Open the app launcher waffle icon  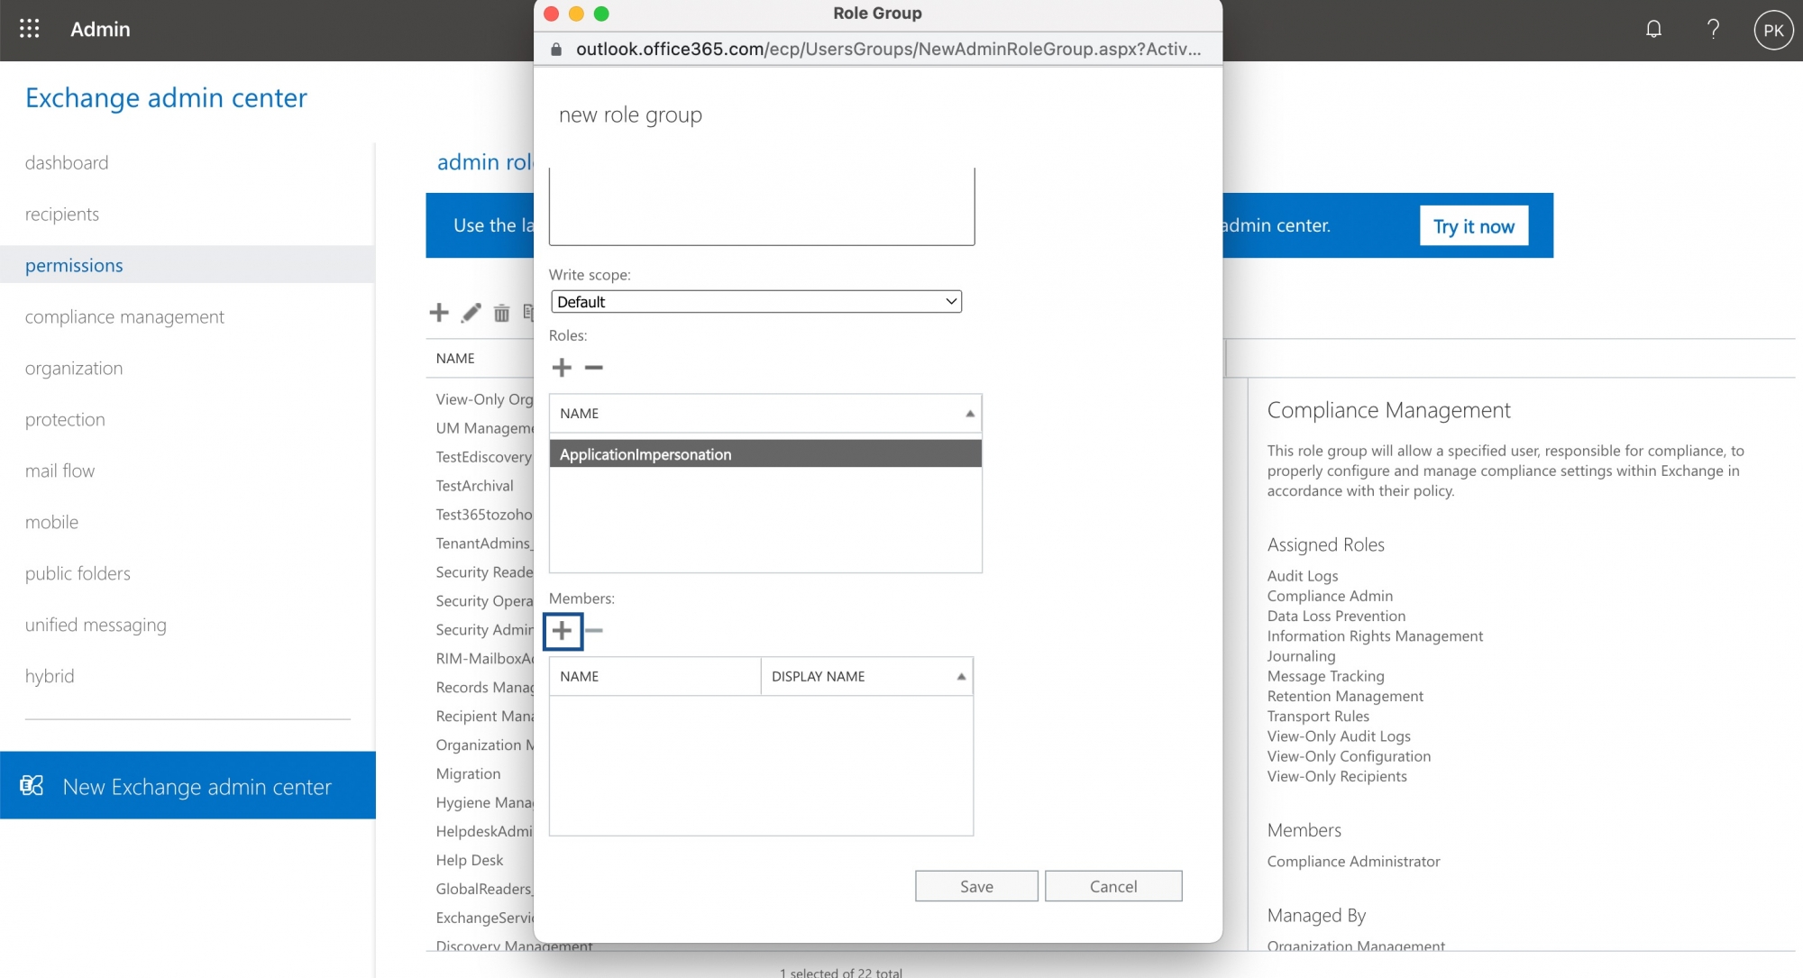30,29
